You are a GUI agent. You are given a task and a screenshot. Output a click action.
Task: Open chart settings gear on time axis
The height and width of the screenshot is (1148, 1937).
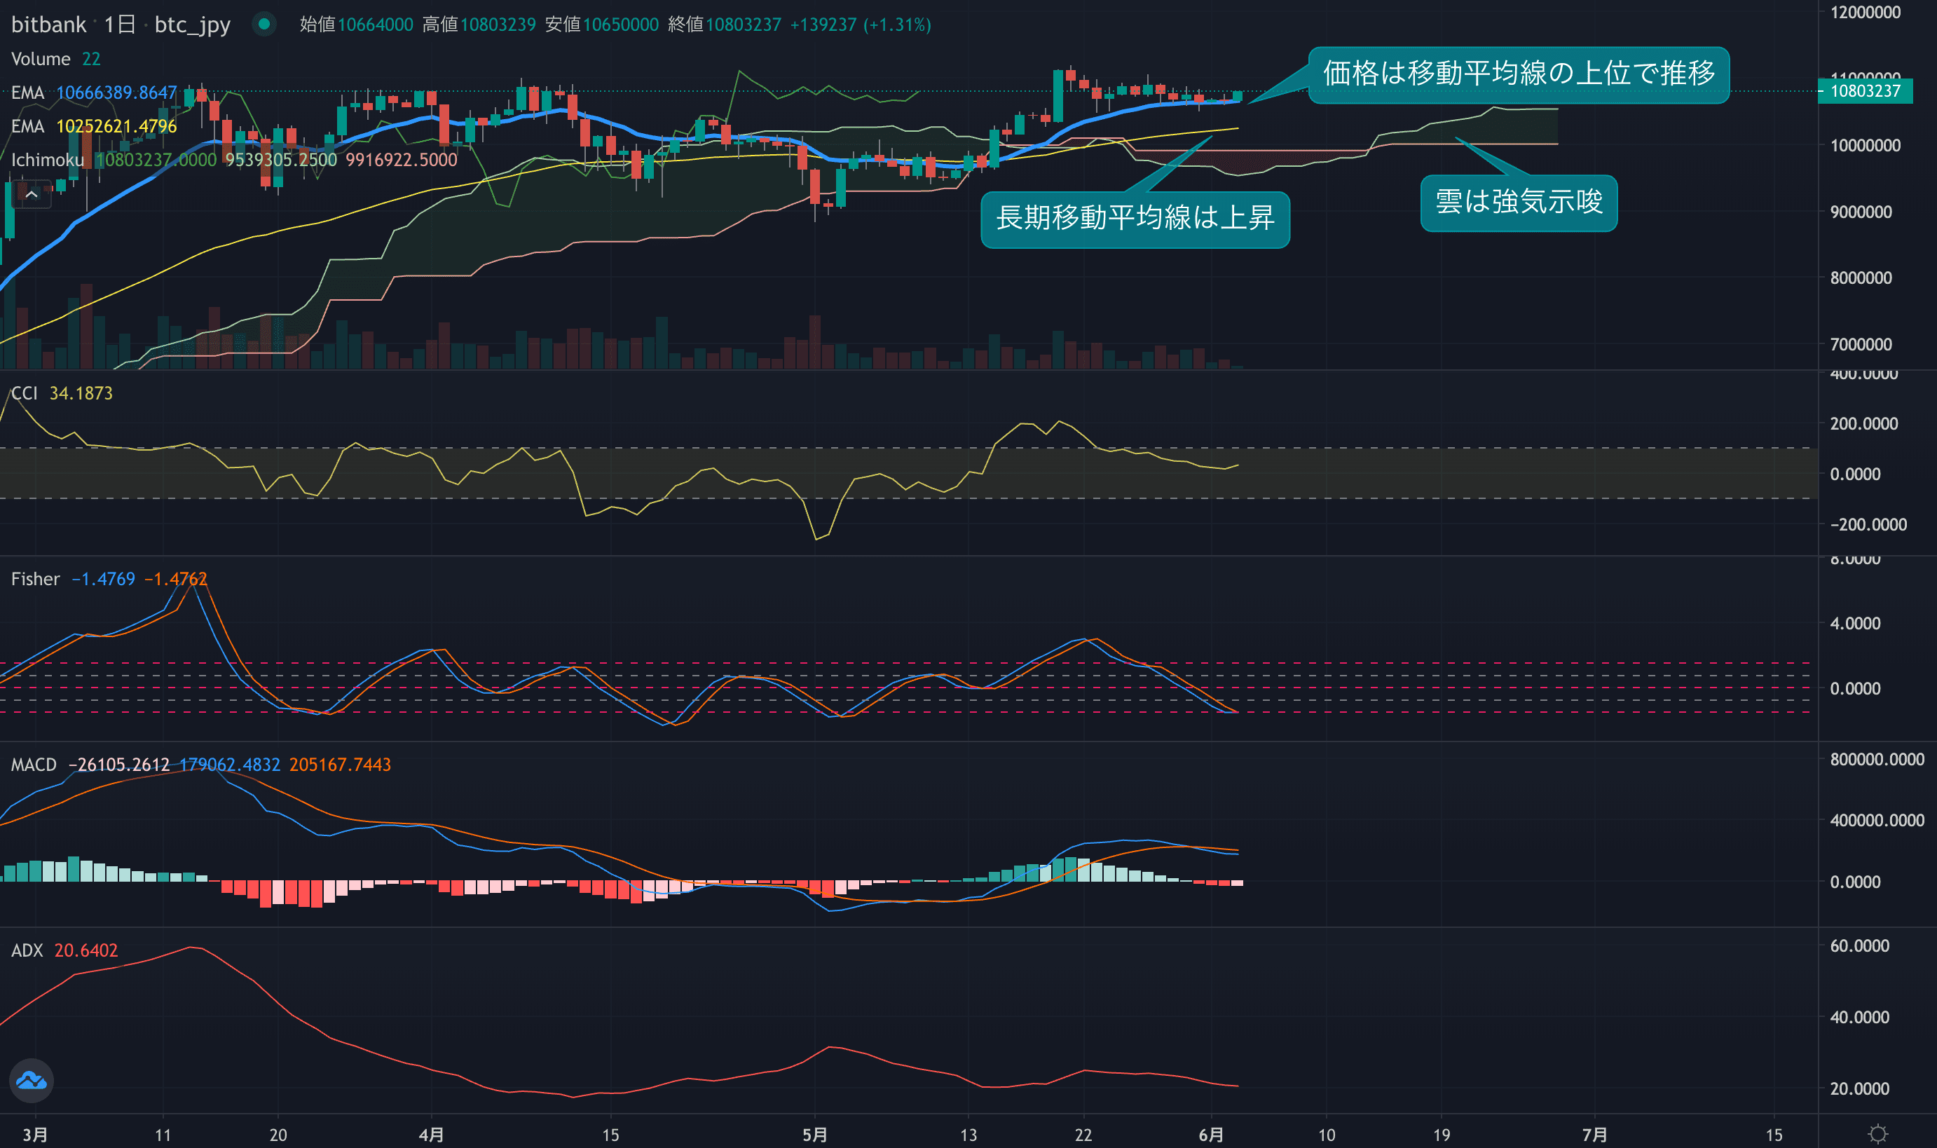(x=1877, y=1134)
